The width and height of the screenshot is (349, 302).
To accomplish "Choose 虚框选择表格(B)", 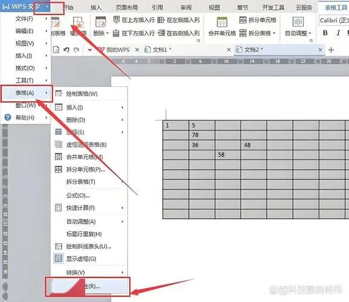I will [86, 145].
